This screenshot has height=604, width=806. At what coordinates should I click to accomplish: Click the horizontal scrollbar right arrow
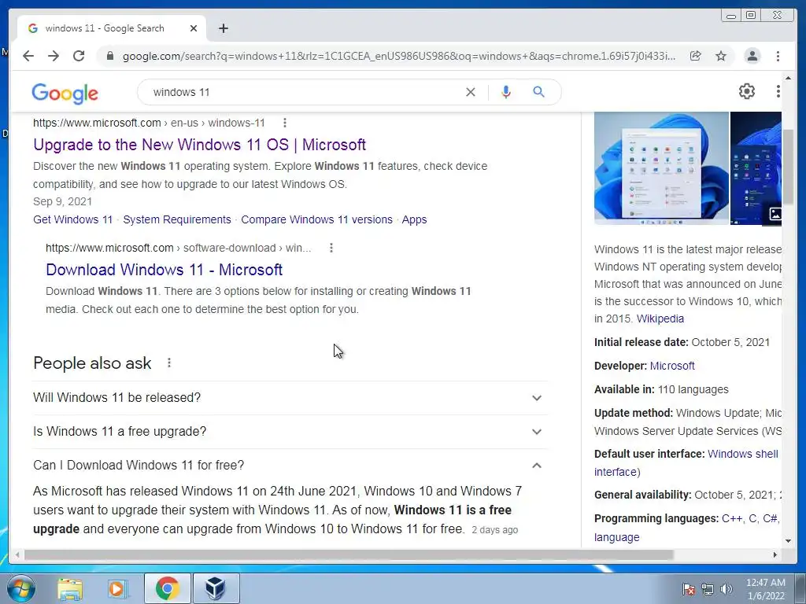tap(775, 554)
